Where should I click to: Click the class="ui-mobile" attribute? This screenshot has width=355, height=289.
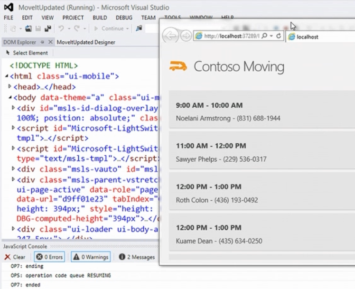(75, 76)
